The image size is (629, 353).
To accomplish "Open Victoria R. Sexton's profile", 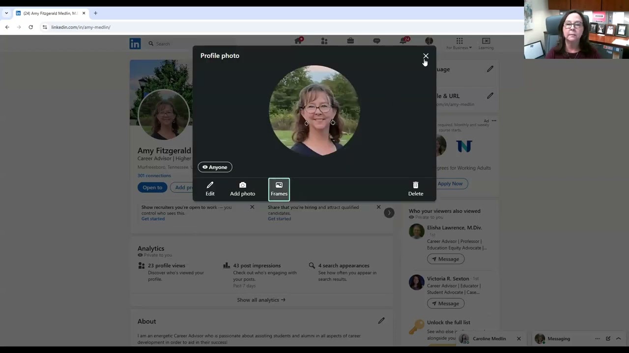I will coord(448,278).
